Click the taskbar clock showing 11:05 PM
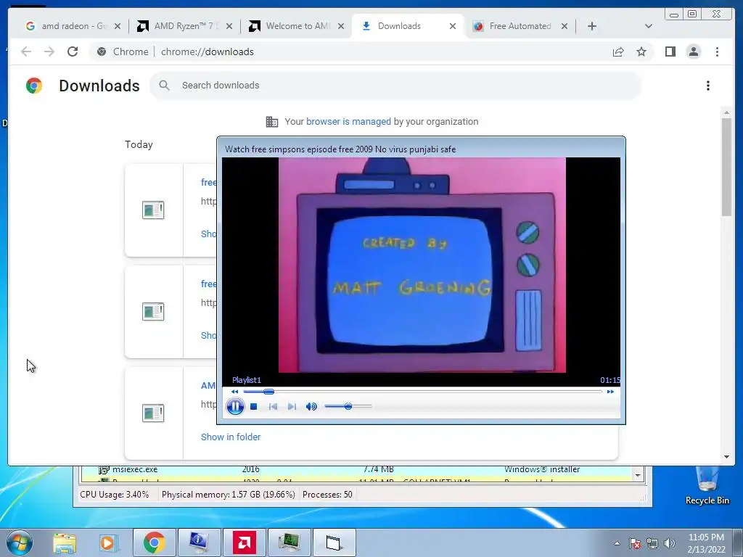The height and width of the screenshot is (557, 743). click(x=706, y=542)
